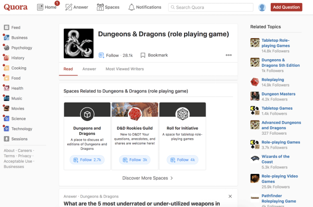Open Advanced Dungeons and Dragons topic

[281, 125]
